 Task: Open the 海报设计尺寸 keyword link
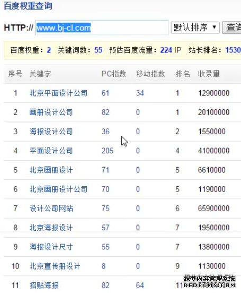coord(51,247)
